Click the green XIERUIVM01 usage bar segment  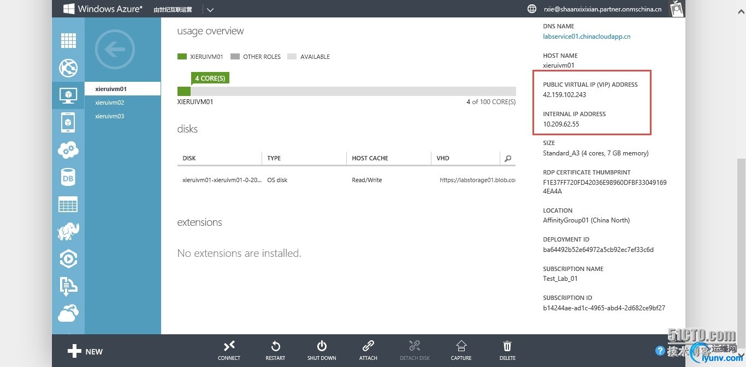(x=184, y=91)
